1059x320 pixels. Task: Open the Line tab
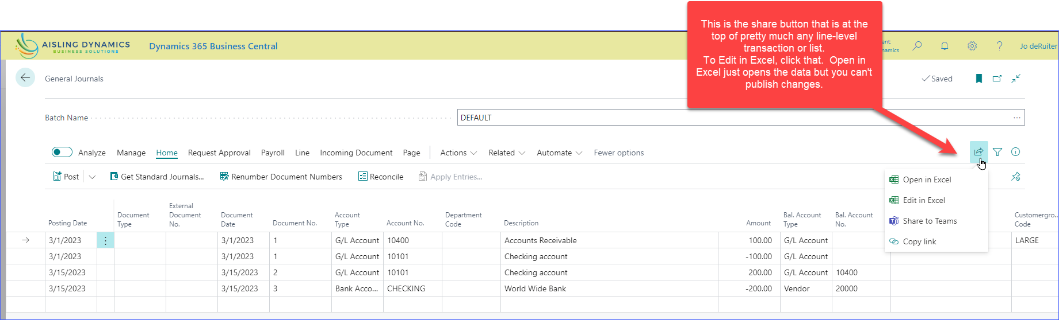(302, 153)
